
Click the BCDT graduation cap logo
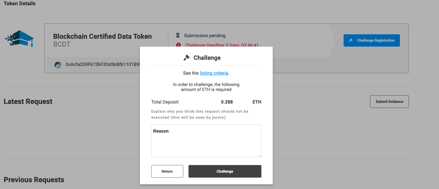tap(20, 39)
